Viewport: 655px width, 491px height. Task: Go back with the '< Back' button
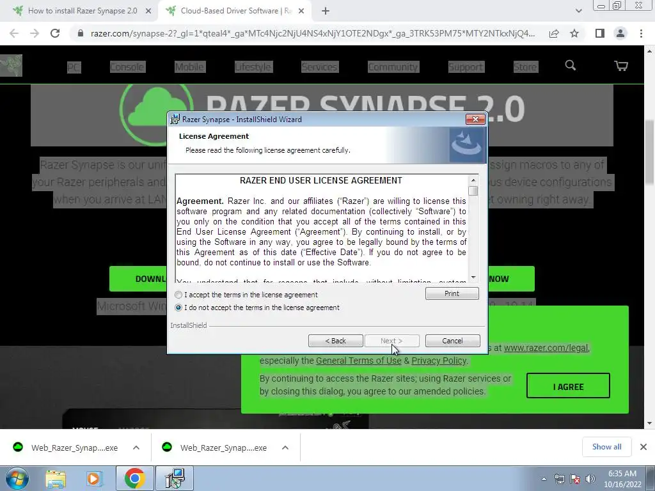335,341
